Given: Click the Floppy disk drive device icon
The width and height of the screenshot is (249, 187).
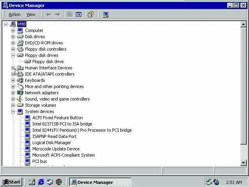Looking at the screenshot, I should tap(28, 62).
